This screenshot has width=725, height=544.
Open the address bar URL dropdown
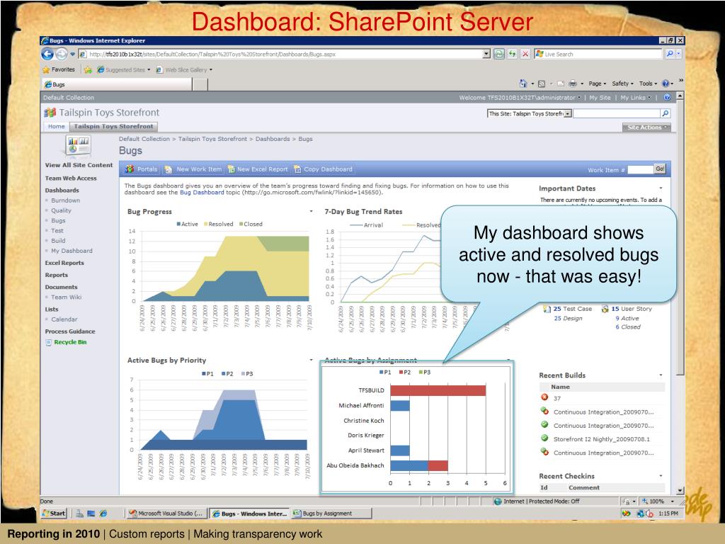pyautogui.click(x=486, y=54)
